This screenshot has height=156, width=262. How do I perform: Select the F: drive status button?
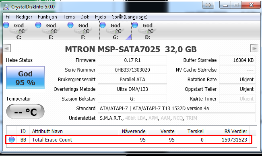[x=83, y=31]
